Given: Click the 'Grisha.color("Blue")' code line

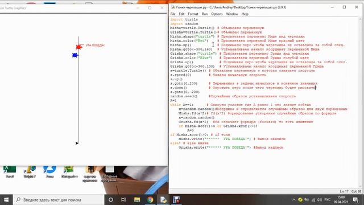Looking at the screenshot, I should click(x=191, y=58).
